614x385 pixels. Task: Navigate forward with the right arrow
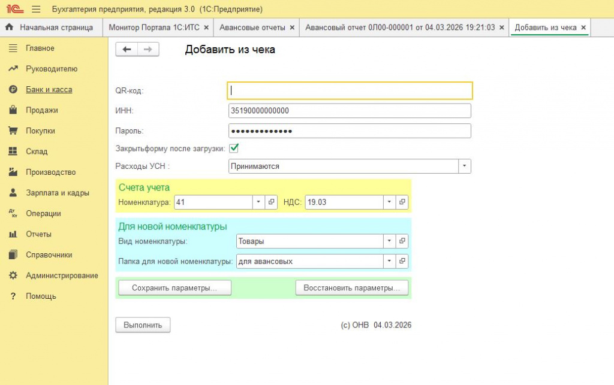(148, 49)
